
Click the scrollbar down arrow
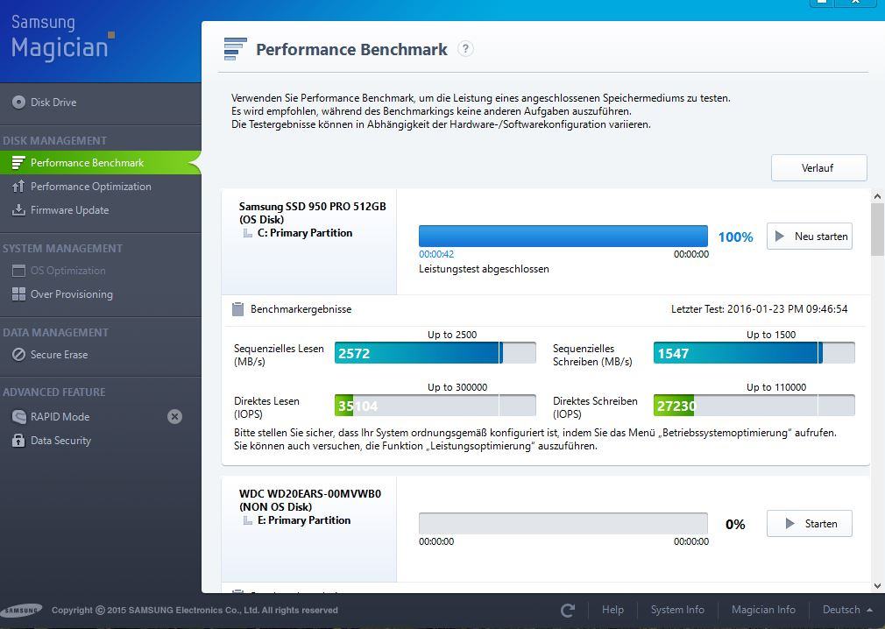tap(877, 586)
